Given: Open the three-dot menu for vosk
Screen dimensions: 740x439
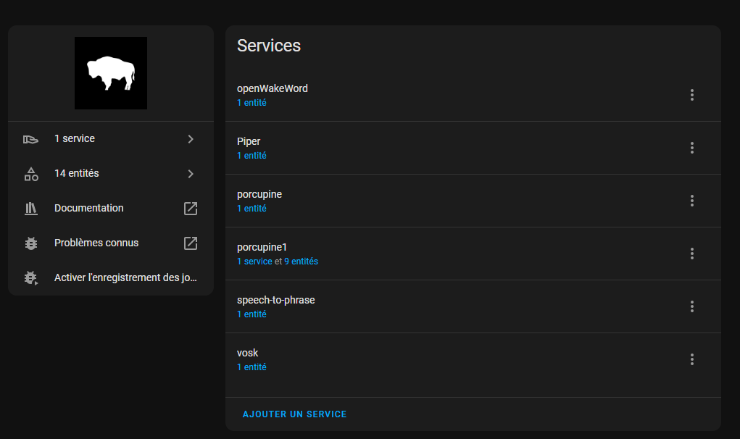Looking at the screenshot, I should pyautogui.click(x=692, y=359).
